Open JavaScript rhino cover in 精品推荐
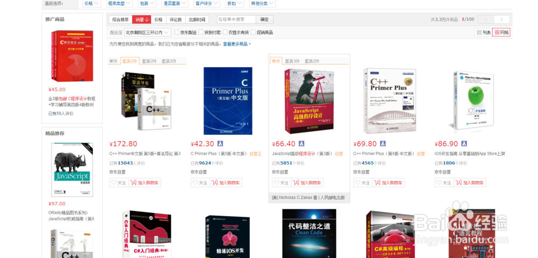Viewport: 538px width, 258px height. click(72, 169)
